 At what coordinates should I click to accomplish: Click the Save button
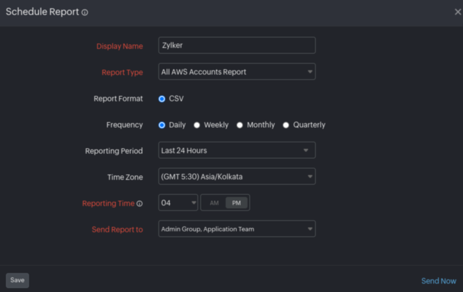click(17, 280)
